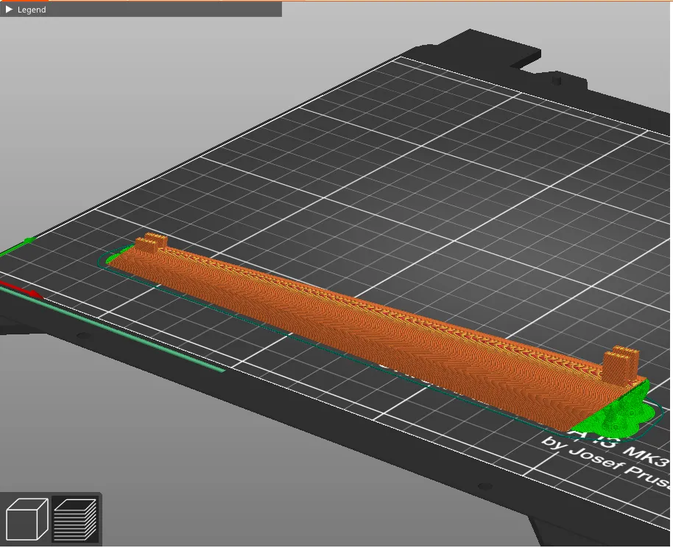Click the left tower of the model
The height and width of the screenshot is (548, 673).
coord(152,243)
